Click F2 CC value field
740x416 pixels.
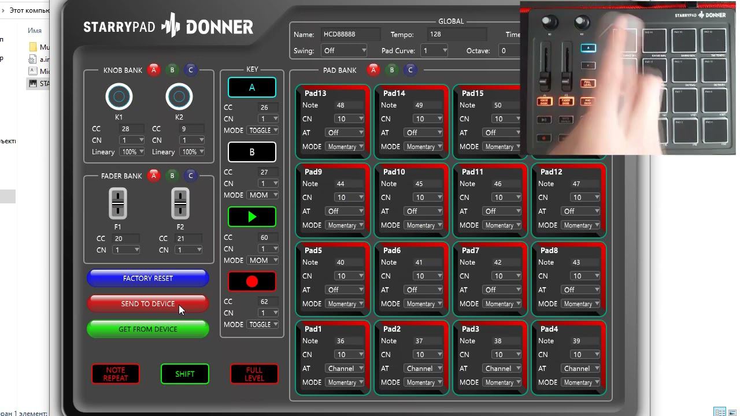(188, 239)
